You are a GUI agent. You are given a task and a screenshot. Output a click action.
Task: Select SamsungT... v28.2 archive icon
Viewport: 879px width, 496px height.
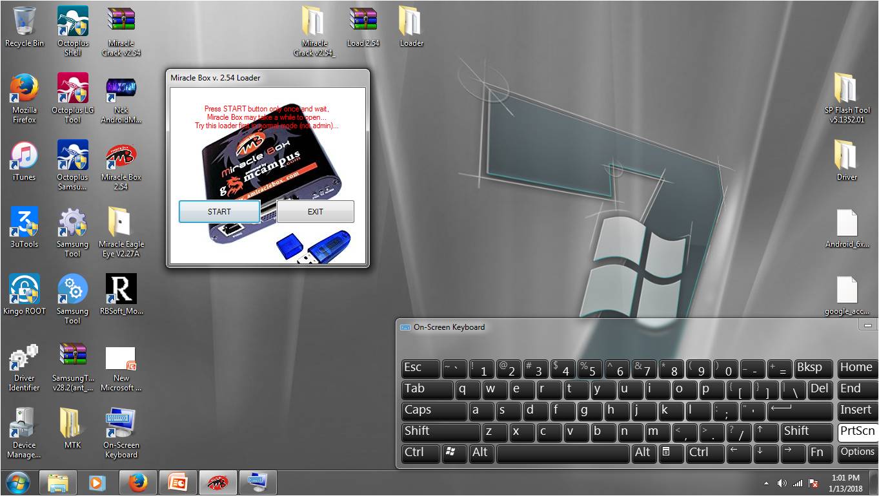pyautogui.click(x=72, y=366)
